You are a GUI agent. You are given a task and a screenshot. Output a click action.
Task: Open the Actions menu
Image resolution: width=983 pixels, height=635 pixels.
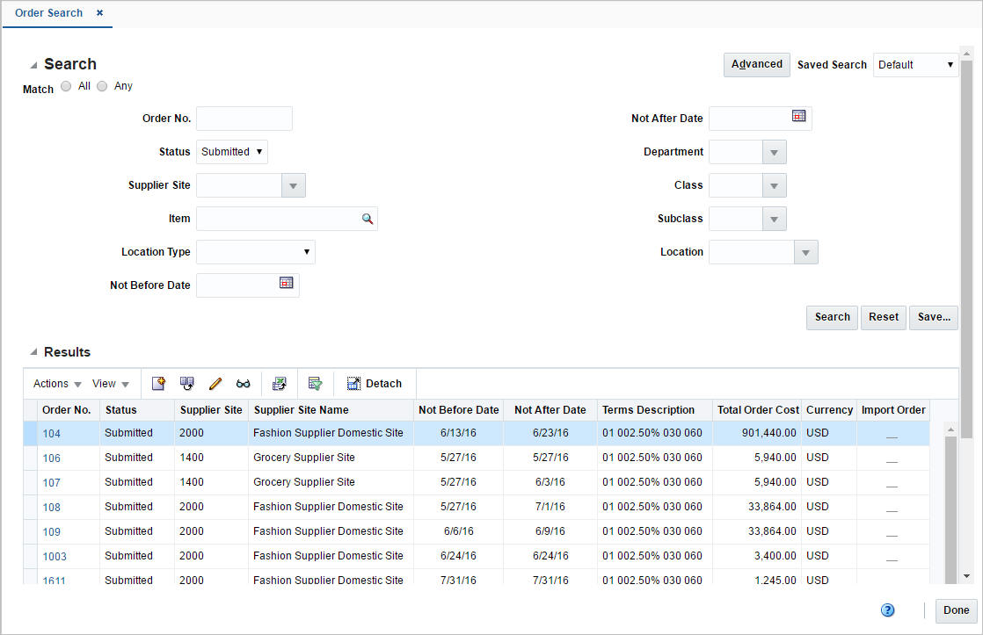point(55,383)
